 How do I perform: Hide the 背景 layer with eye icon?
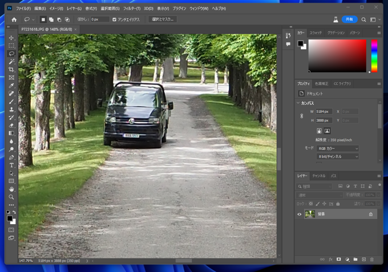point(300,214)
